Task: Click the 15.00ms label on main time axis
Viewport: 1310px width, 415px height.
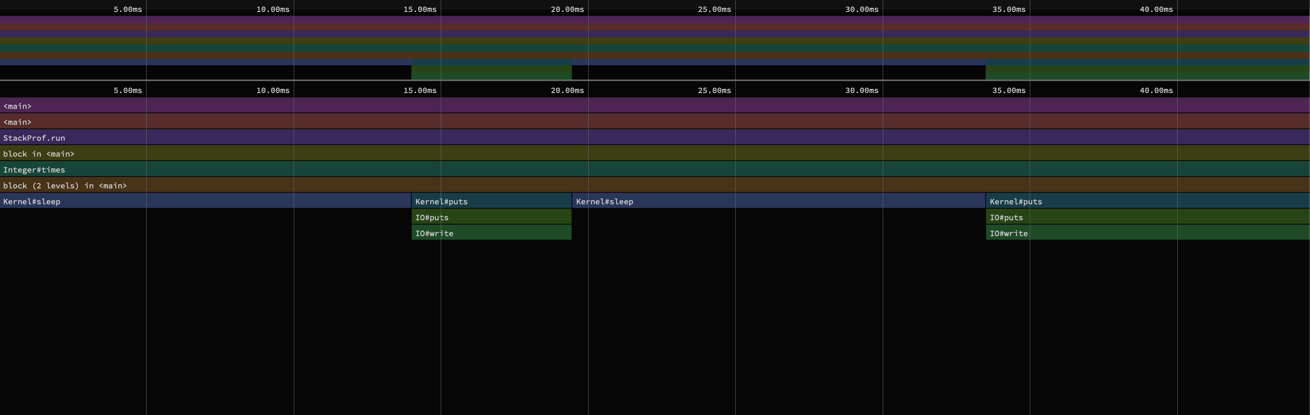Action: pos(420,91)
